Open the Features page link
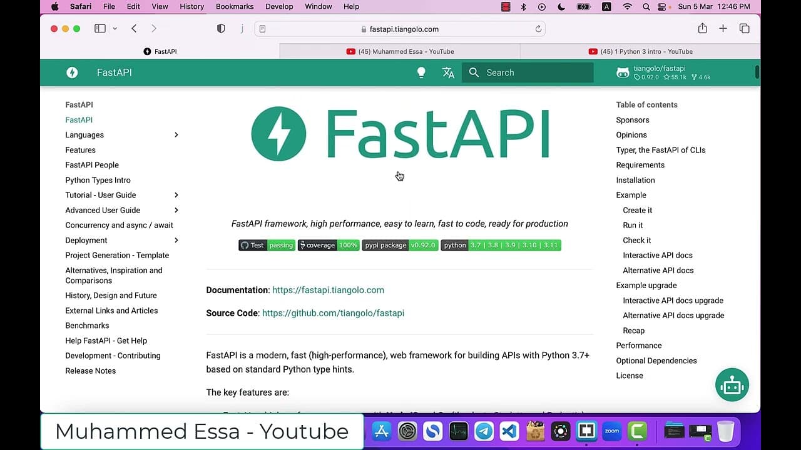 (80, 150)
